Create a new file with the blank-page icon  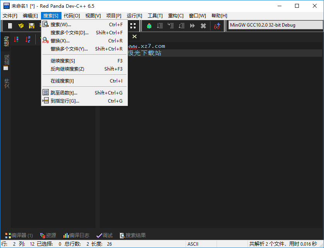pos(10,26)
